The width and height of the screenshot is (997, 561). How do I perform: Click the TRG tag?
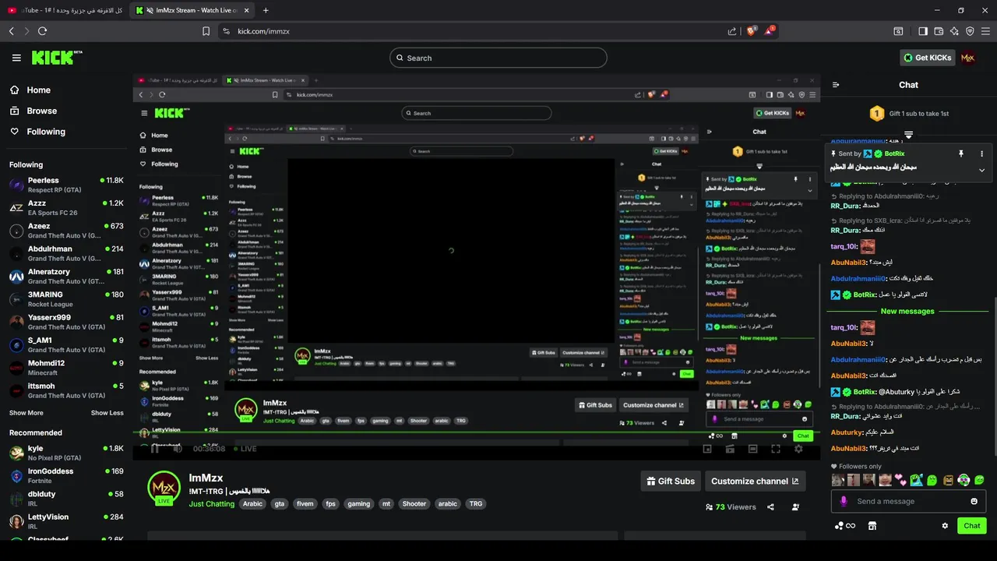pos(476,504)
